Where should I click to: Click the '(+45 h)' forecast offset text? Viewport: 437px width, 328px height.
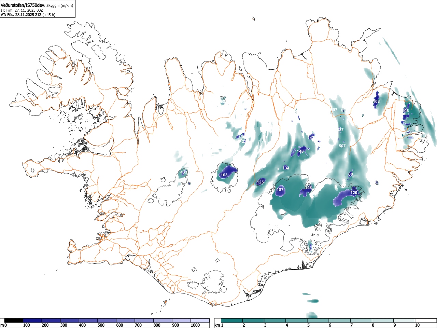(x=49, y=15)
